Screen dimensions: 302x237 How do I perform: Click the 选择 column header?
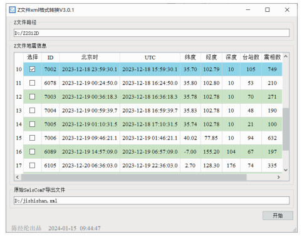pos(33,58)
